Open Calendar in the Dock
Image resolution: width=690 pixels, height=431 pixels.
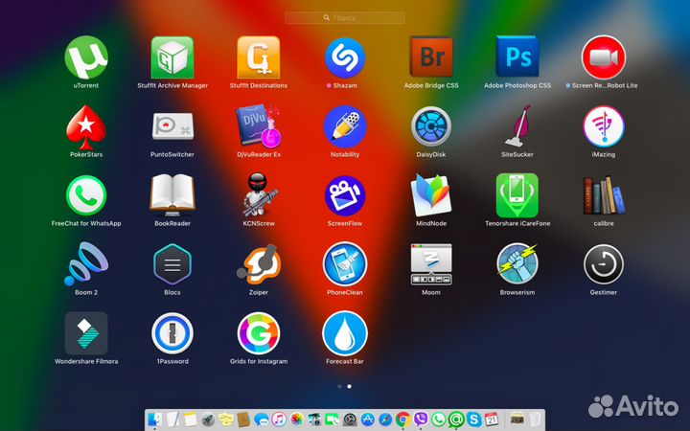pyautogui.click(x=492, y=420)
